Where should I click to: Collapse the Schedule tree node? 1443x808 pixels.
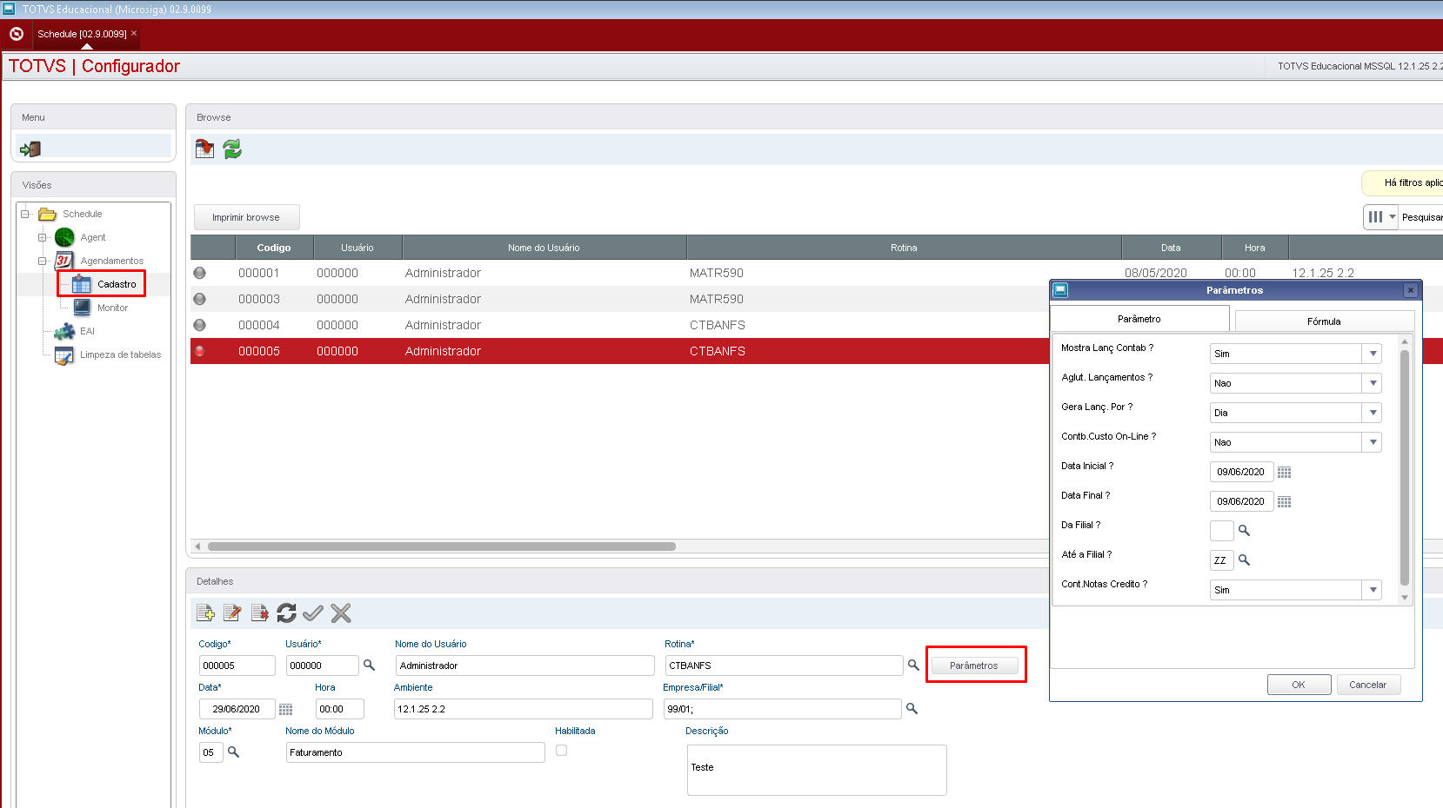coord(25,214)
